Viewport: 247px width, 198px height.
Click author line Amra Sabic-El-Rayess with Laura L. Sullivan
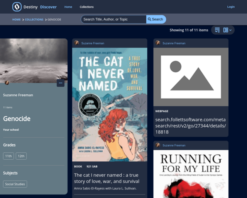[x=105, y=188]
